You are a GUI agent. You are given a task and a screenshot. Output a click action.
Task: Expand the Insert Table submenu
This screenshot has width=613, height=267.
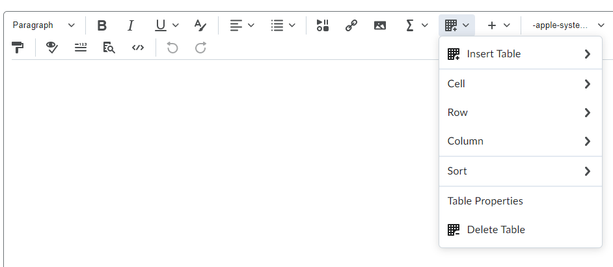pyautogui.click(x=520, y=54)
